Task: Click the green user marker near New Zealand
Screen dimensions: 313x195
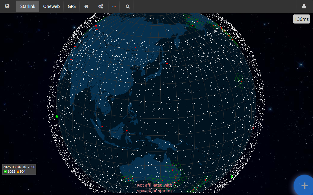Action: [232, 177]
